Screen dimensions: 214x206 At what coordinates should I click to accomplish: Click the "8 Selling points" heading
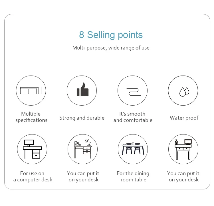pyautogui.click(x=111, y=35)
